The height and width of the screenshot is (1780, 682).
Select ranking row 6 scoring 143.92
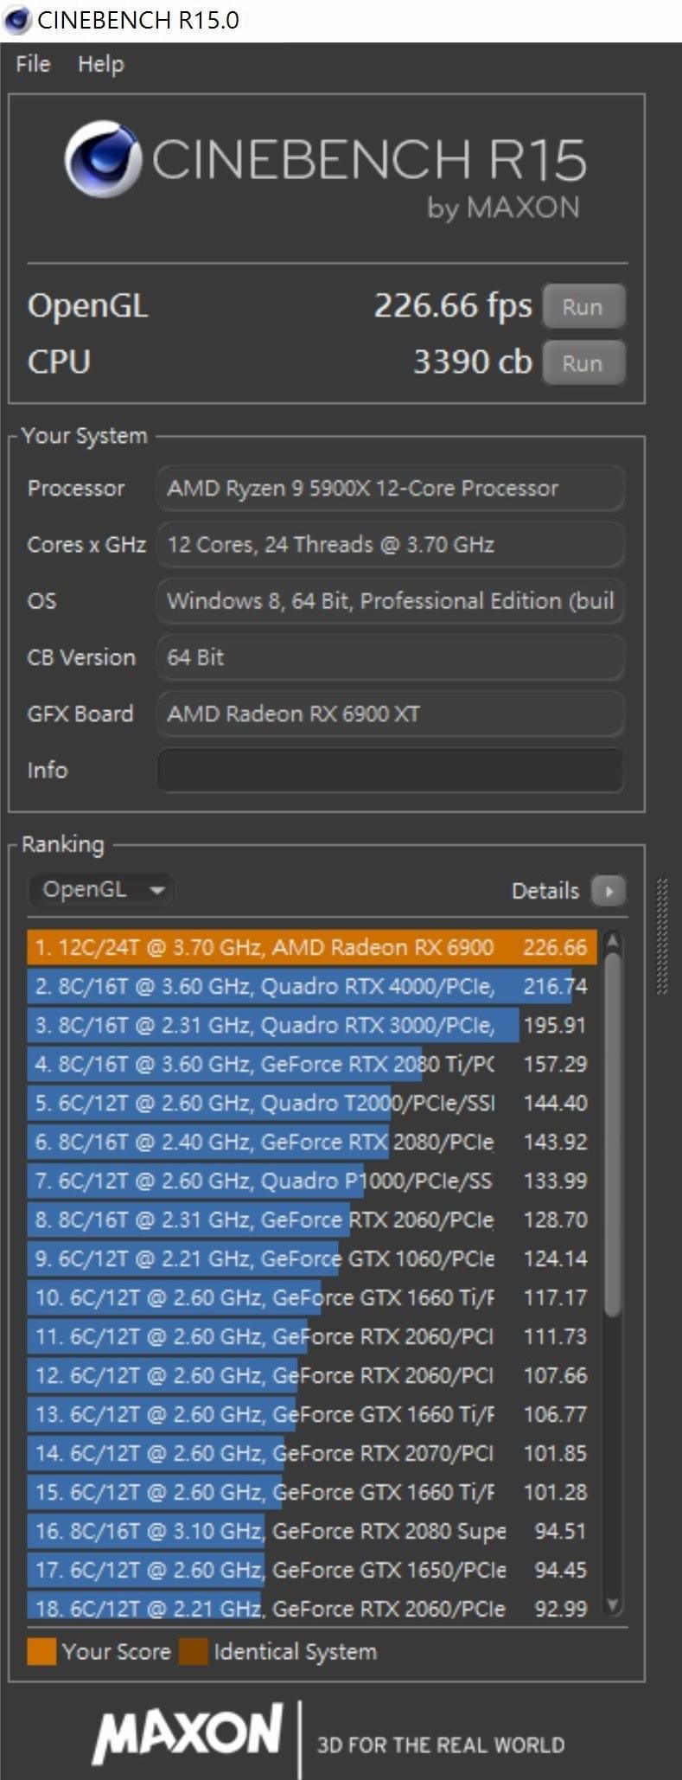[x=312, y=1142]
